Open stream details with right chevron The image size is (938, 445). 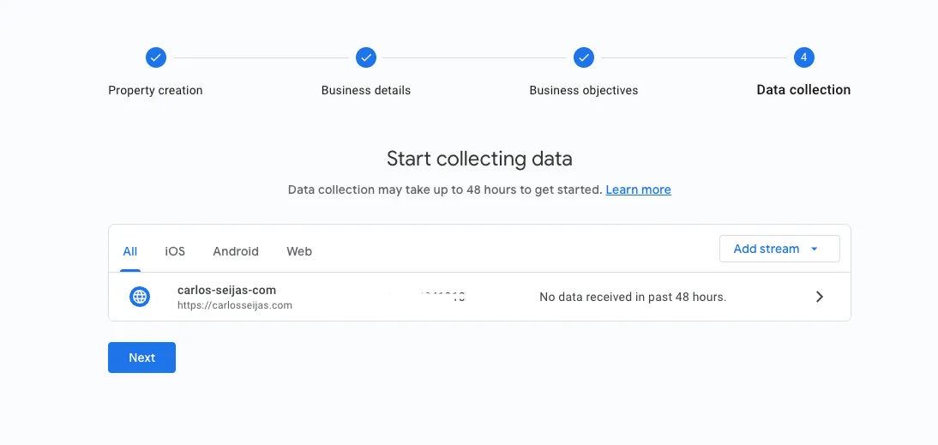pos(819,297)
